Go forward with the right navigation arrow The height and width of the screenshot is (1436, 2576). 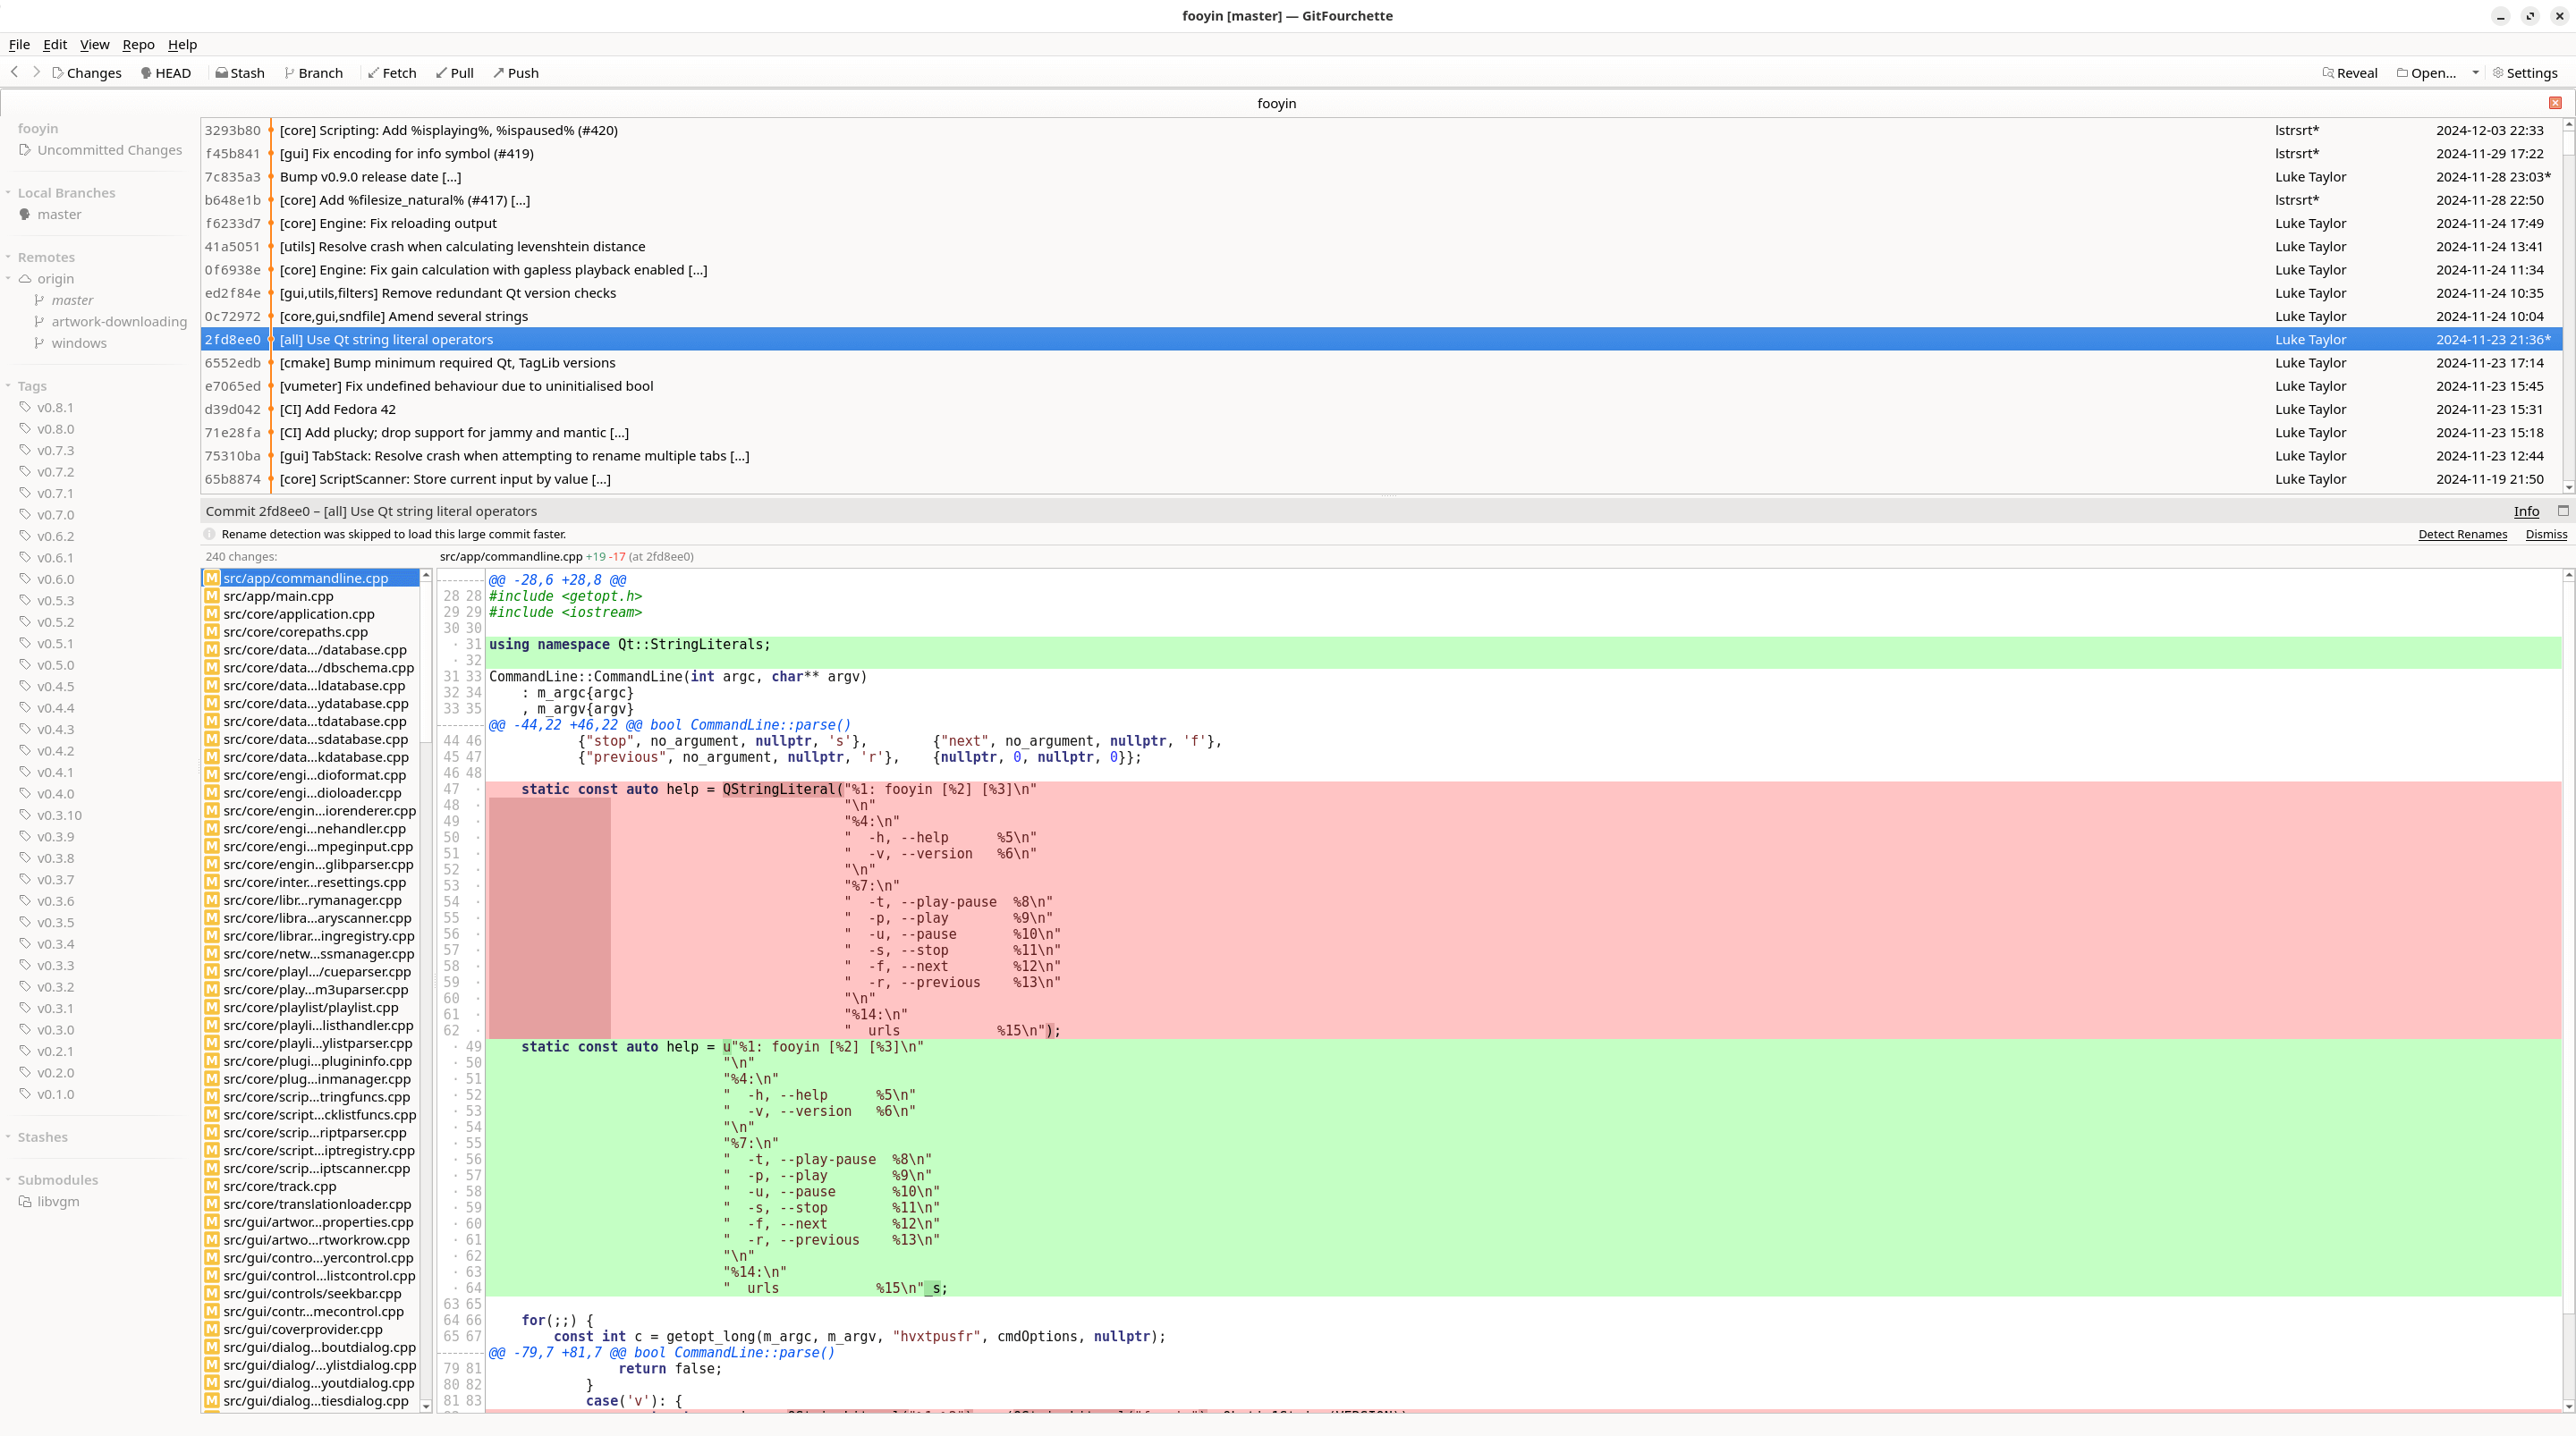pyautogui.click(x=36, y=72)
